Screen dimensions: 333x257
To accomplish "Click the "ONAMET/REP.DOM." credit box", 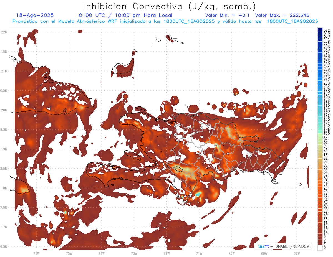I will coord(283,246).
